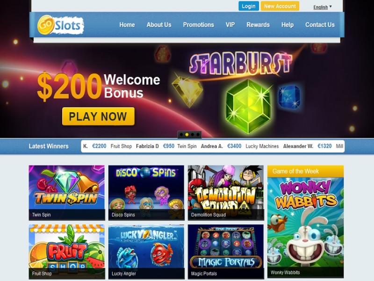Open Wonky Wabbits Game of the Week
Viewport: 374px width, 281px height.
coord(305,222)
